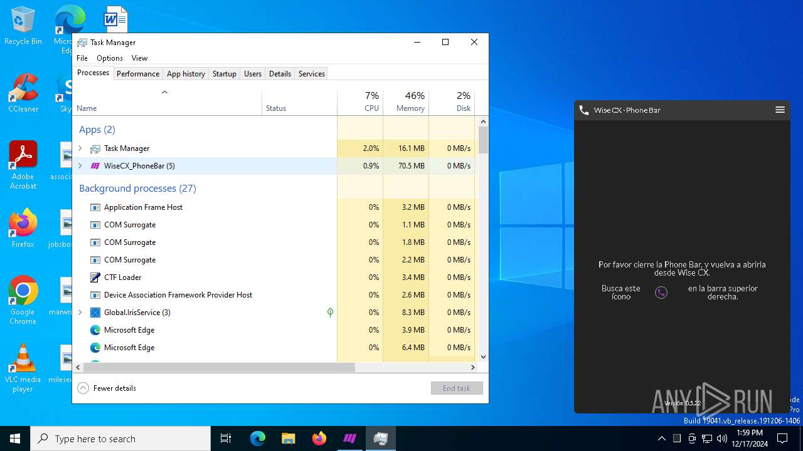The width and height of the screenshot is (803, 451).
Task: Open Firefox from the taskbar
Action: pos(319,438)
